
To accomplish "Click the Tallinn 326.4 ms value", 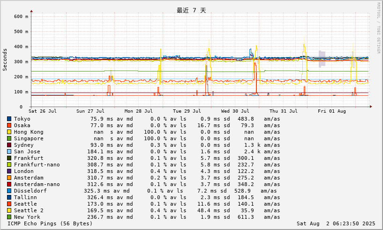I will [100, 198].
